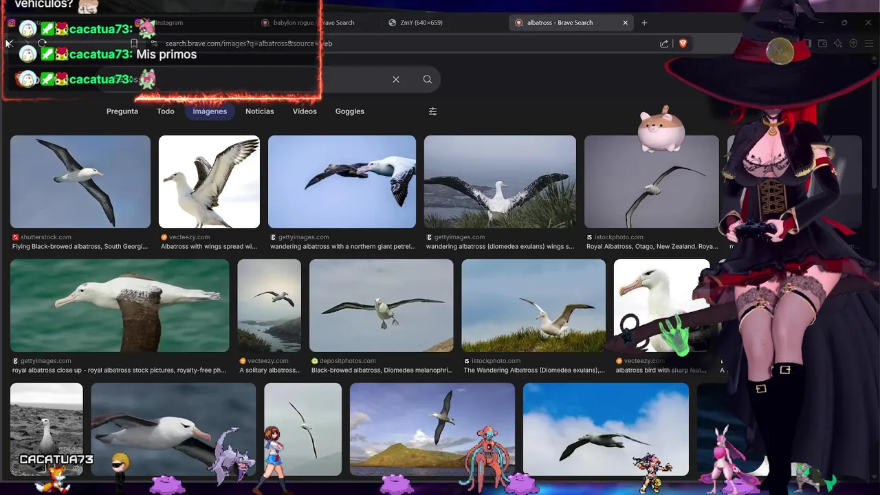880x495 pixels.
Task: Open the wandering albatross wings spread on grass thumbnail
Action: (500, 181)
